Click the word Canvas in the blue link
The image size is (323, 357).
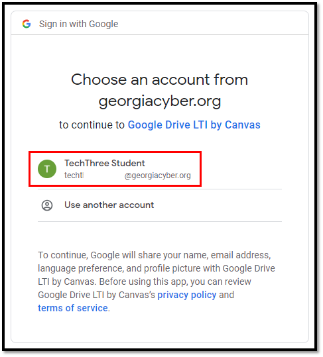pyautogui.click(x=243, y=125)
